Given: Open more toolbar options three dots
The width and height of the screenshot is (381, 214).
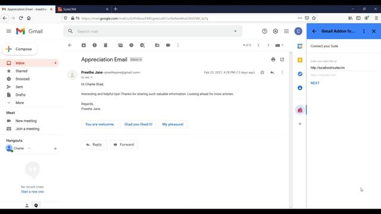Looking at the screenshot, I should coord(178,45).
